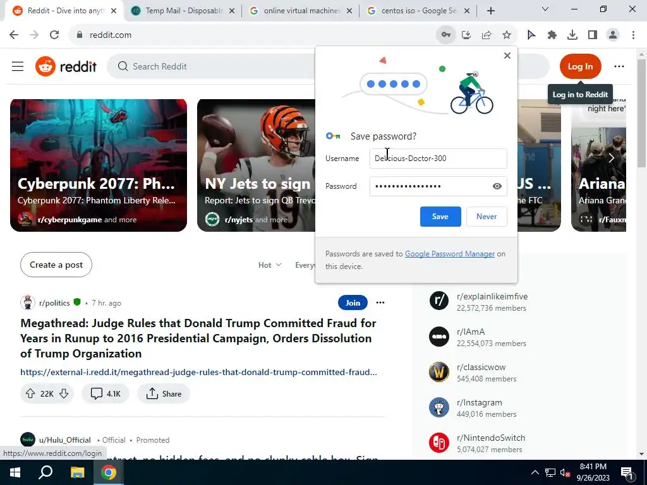647x485 pixels.
Task: Click the Password field in dialog
Action: click(x=438, y=186)
